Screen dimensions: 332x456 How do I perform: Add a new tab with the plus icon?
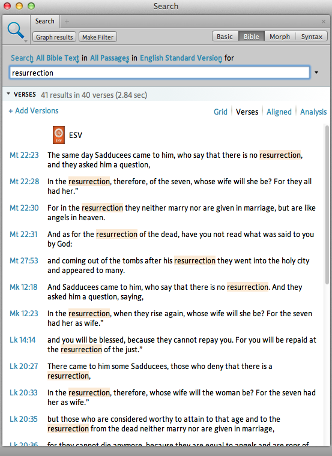point(67,22)
